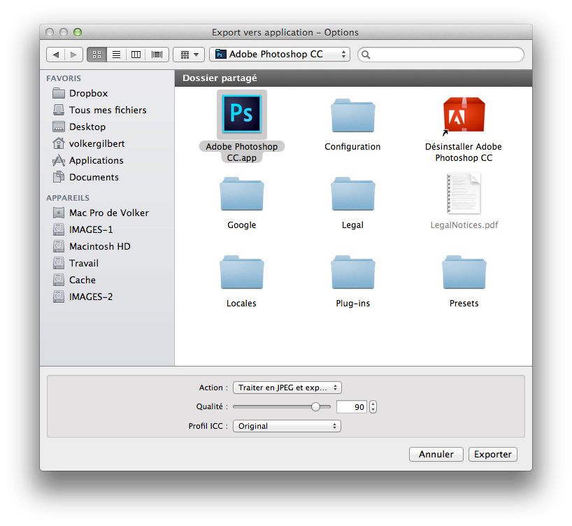
Task: Select the Google folder
Action: tap(242, 194)
